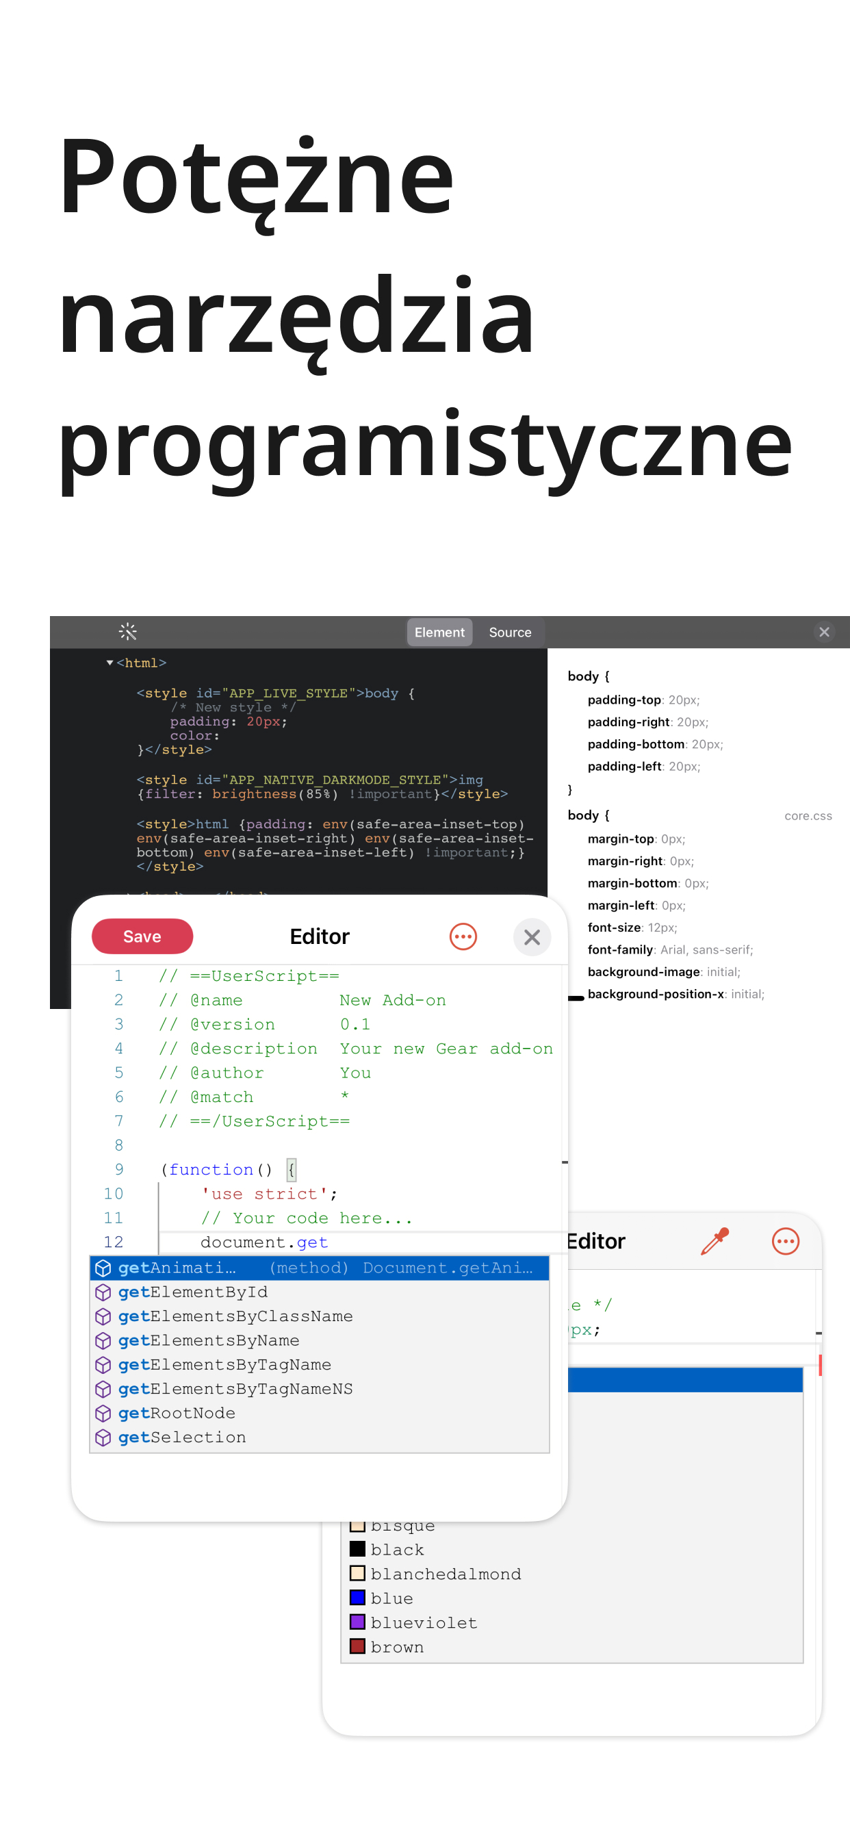The width and height of the screenshot is (850, 1840).
Task: Choose getElementsByTagName suggestion
Action: point(320,1365)
